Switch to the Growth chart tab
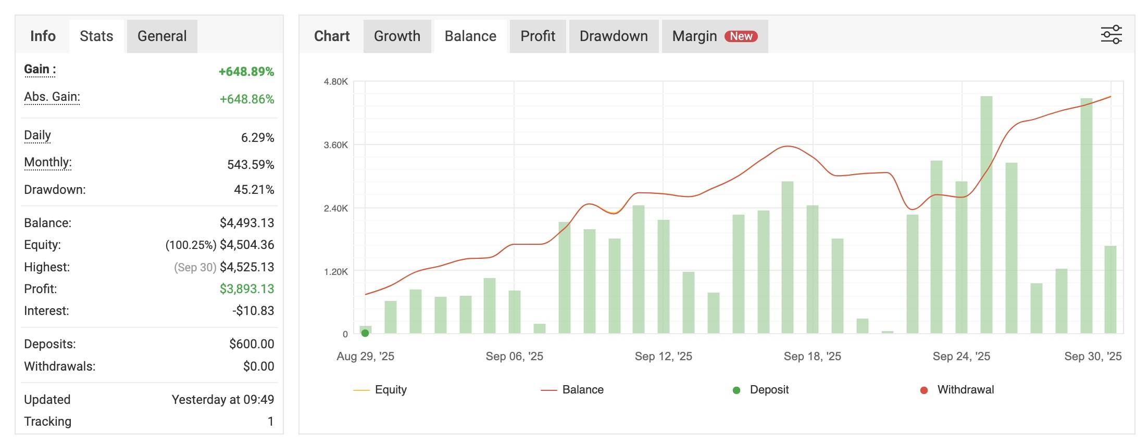This screenshot has width=1148, height=447. pos(397,36)
